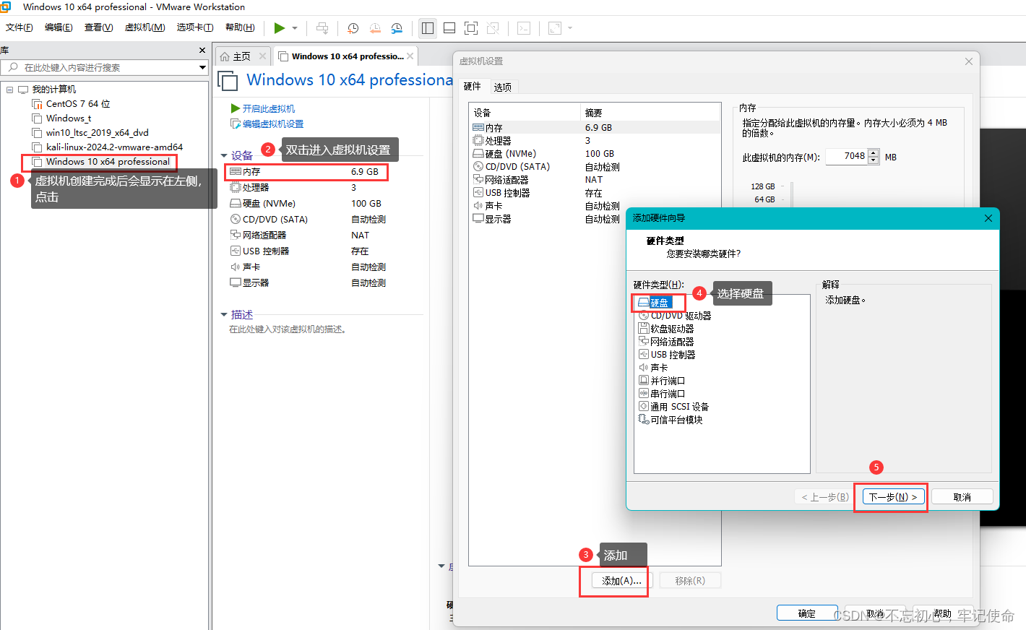This screenshot has width=1026, height=630.
Task: Switch to 硬件 tab in settings dialog
Action: point(472,86)
